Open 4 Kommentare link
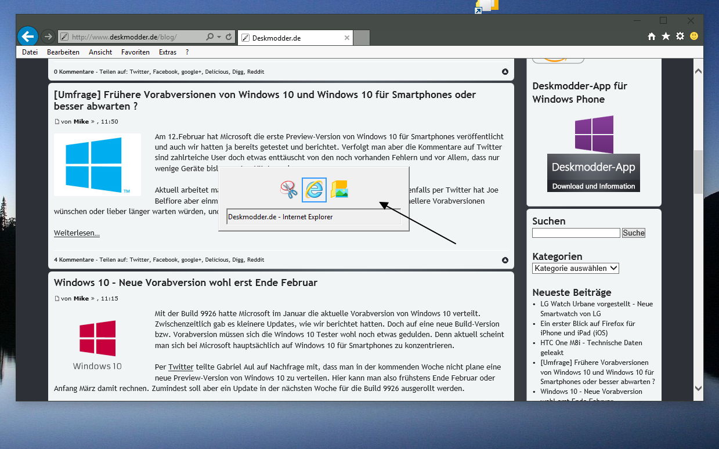This screenshot has width=719, height=449. point(74,260)
